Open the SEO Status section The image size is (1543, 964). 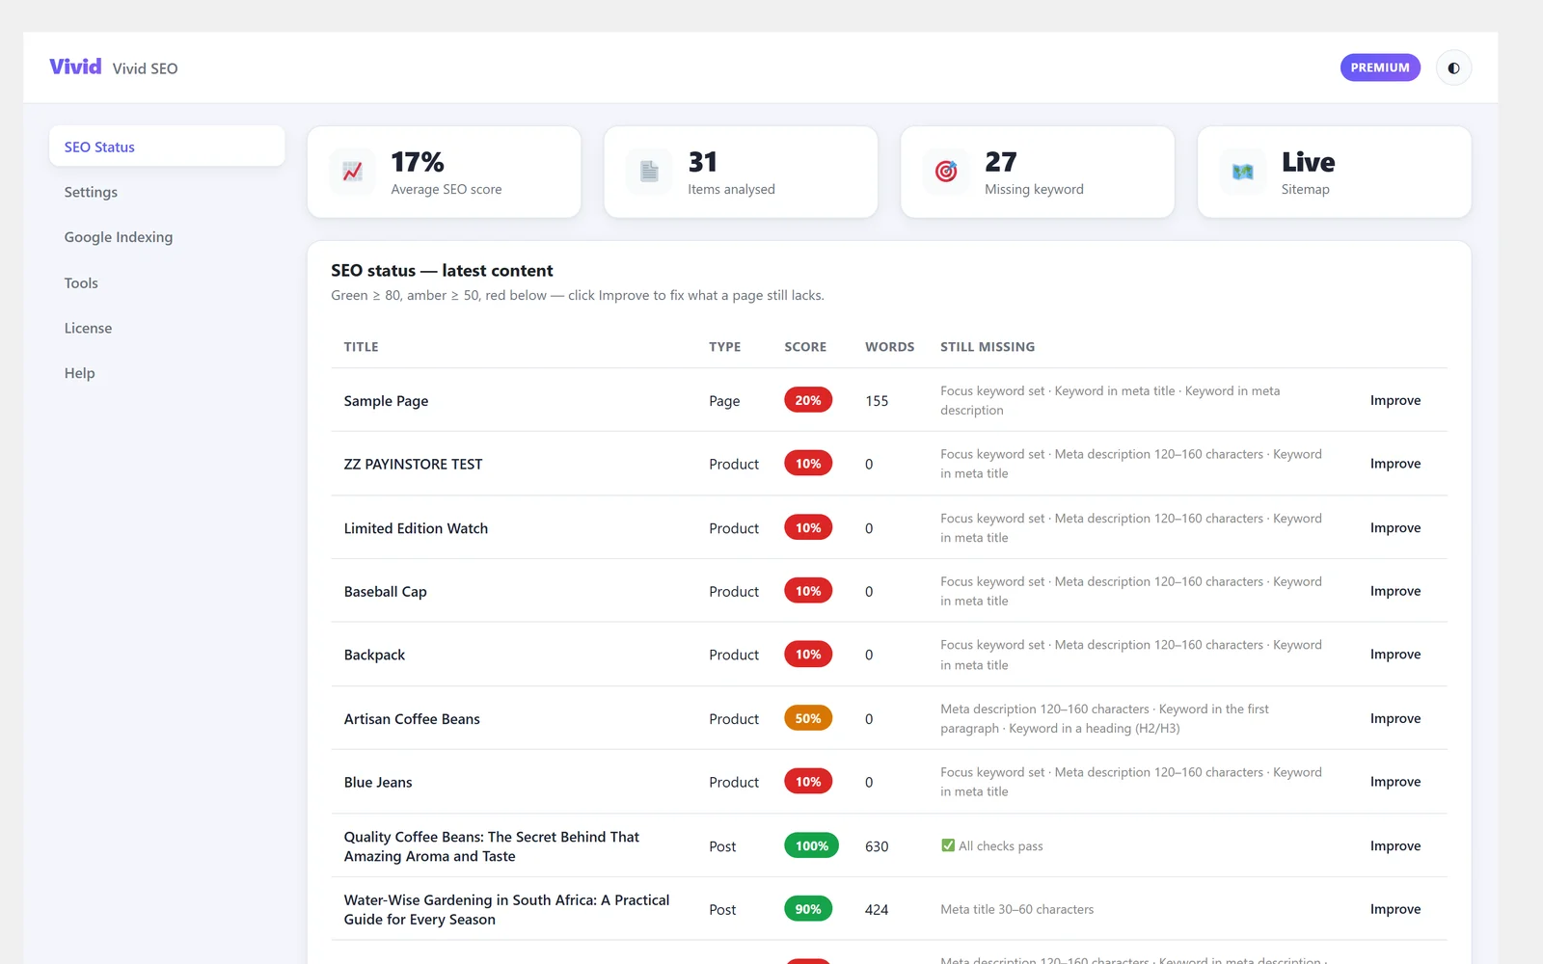167,147
